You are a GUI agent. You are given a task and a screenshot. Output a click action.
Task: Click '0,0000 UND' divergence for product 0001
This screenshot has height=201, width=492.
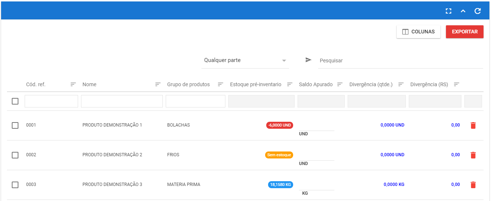[393, 125]
